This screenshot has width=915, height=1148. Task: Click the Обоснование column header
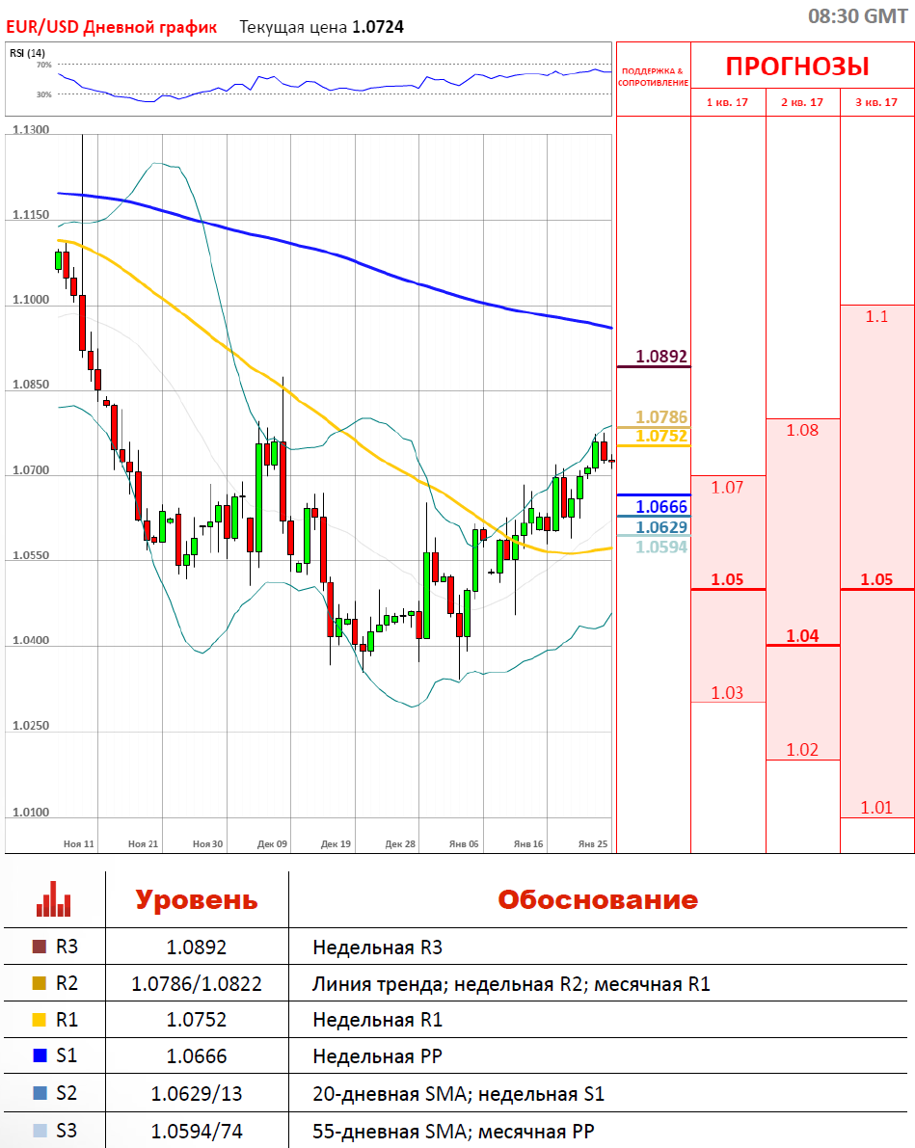point(597,900)
